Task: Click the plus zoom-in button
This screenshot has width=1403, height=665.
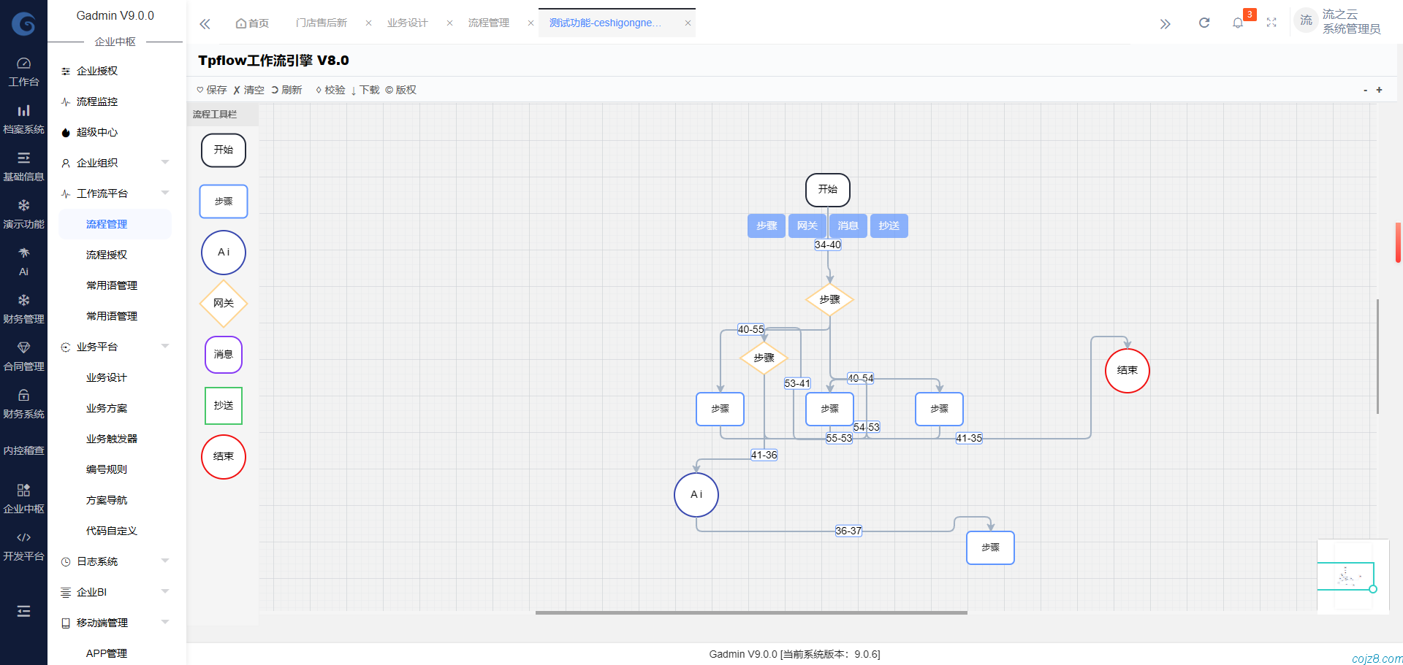Action: pos(1379,90)
